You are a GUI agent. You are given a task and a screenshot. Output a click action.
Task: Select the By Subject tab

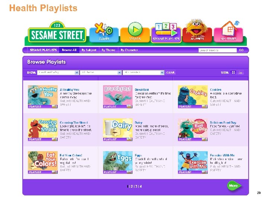(x=89, y=50)
